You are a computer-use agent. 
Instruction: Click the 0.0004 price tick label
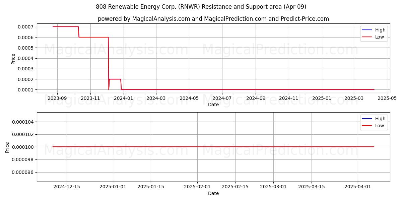(x=26, y=58)
